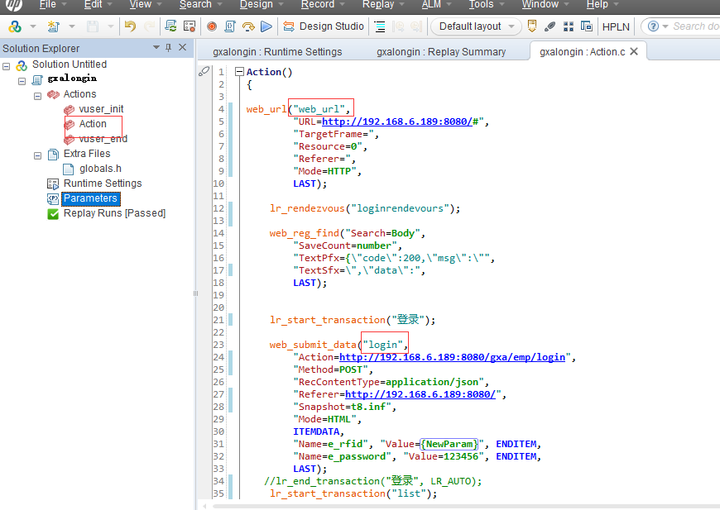The height and width of the screenshot is (510, 720).
Task: Click the window layout icon before HPLN
Action: (x=587, y=26)
